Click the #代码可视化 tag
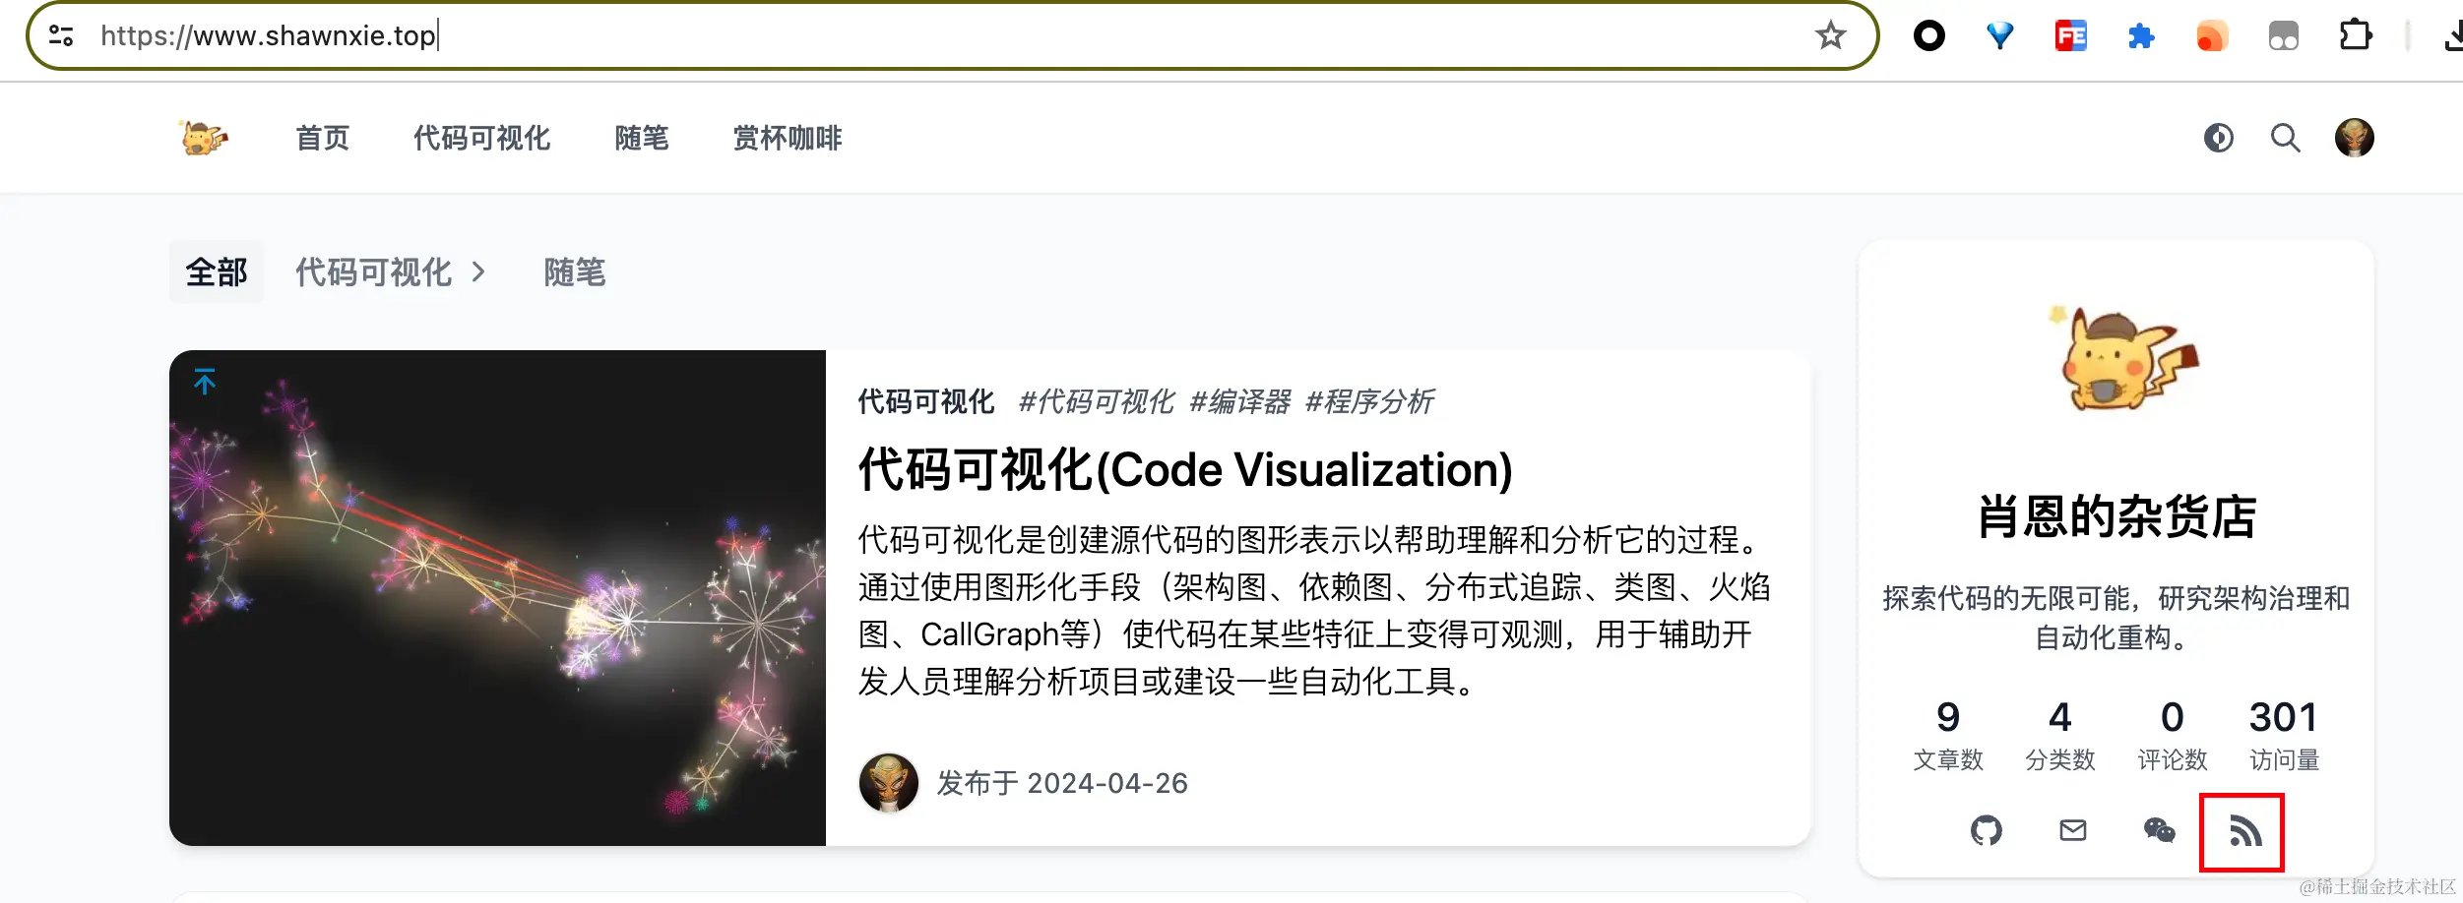The image size is (2463, 903). click(x=1096, y=401)
